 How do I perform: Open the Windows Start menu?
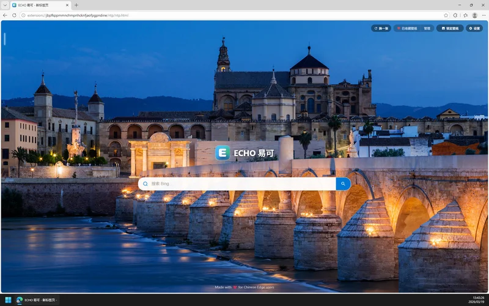click(9, 300)
